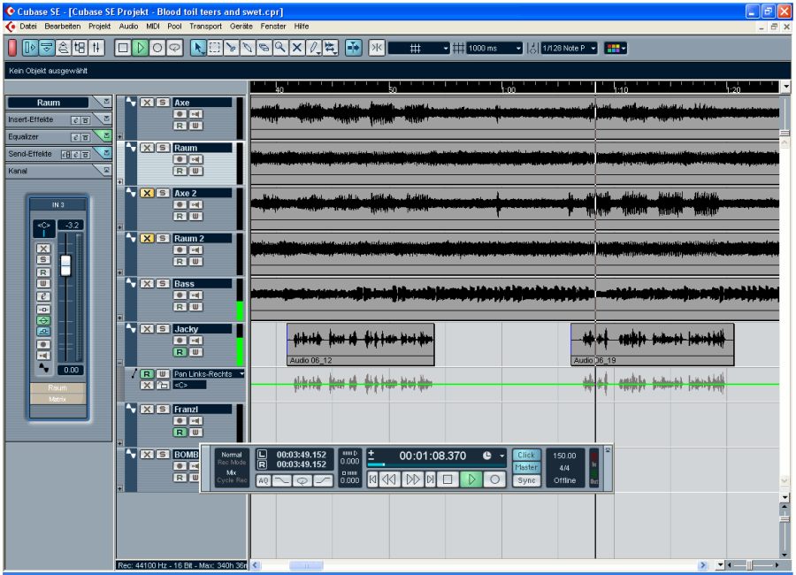The height and width of the screenshot is (575, 796).
Task: Toggle the Sync button in transport
Action: pyautogui.click(x=526, y=480)
